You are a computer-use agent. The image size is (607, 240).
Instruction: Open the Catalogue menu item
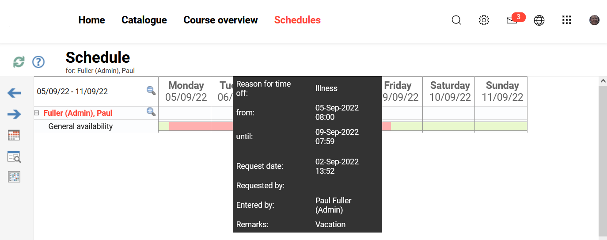click(x=144, y=20)
